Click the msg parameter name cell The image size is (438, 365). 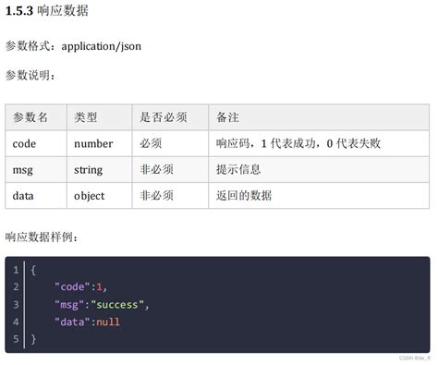[36, 170]
